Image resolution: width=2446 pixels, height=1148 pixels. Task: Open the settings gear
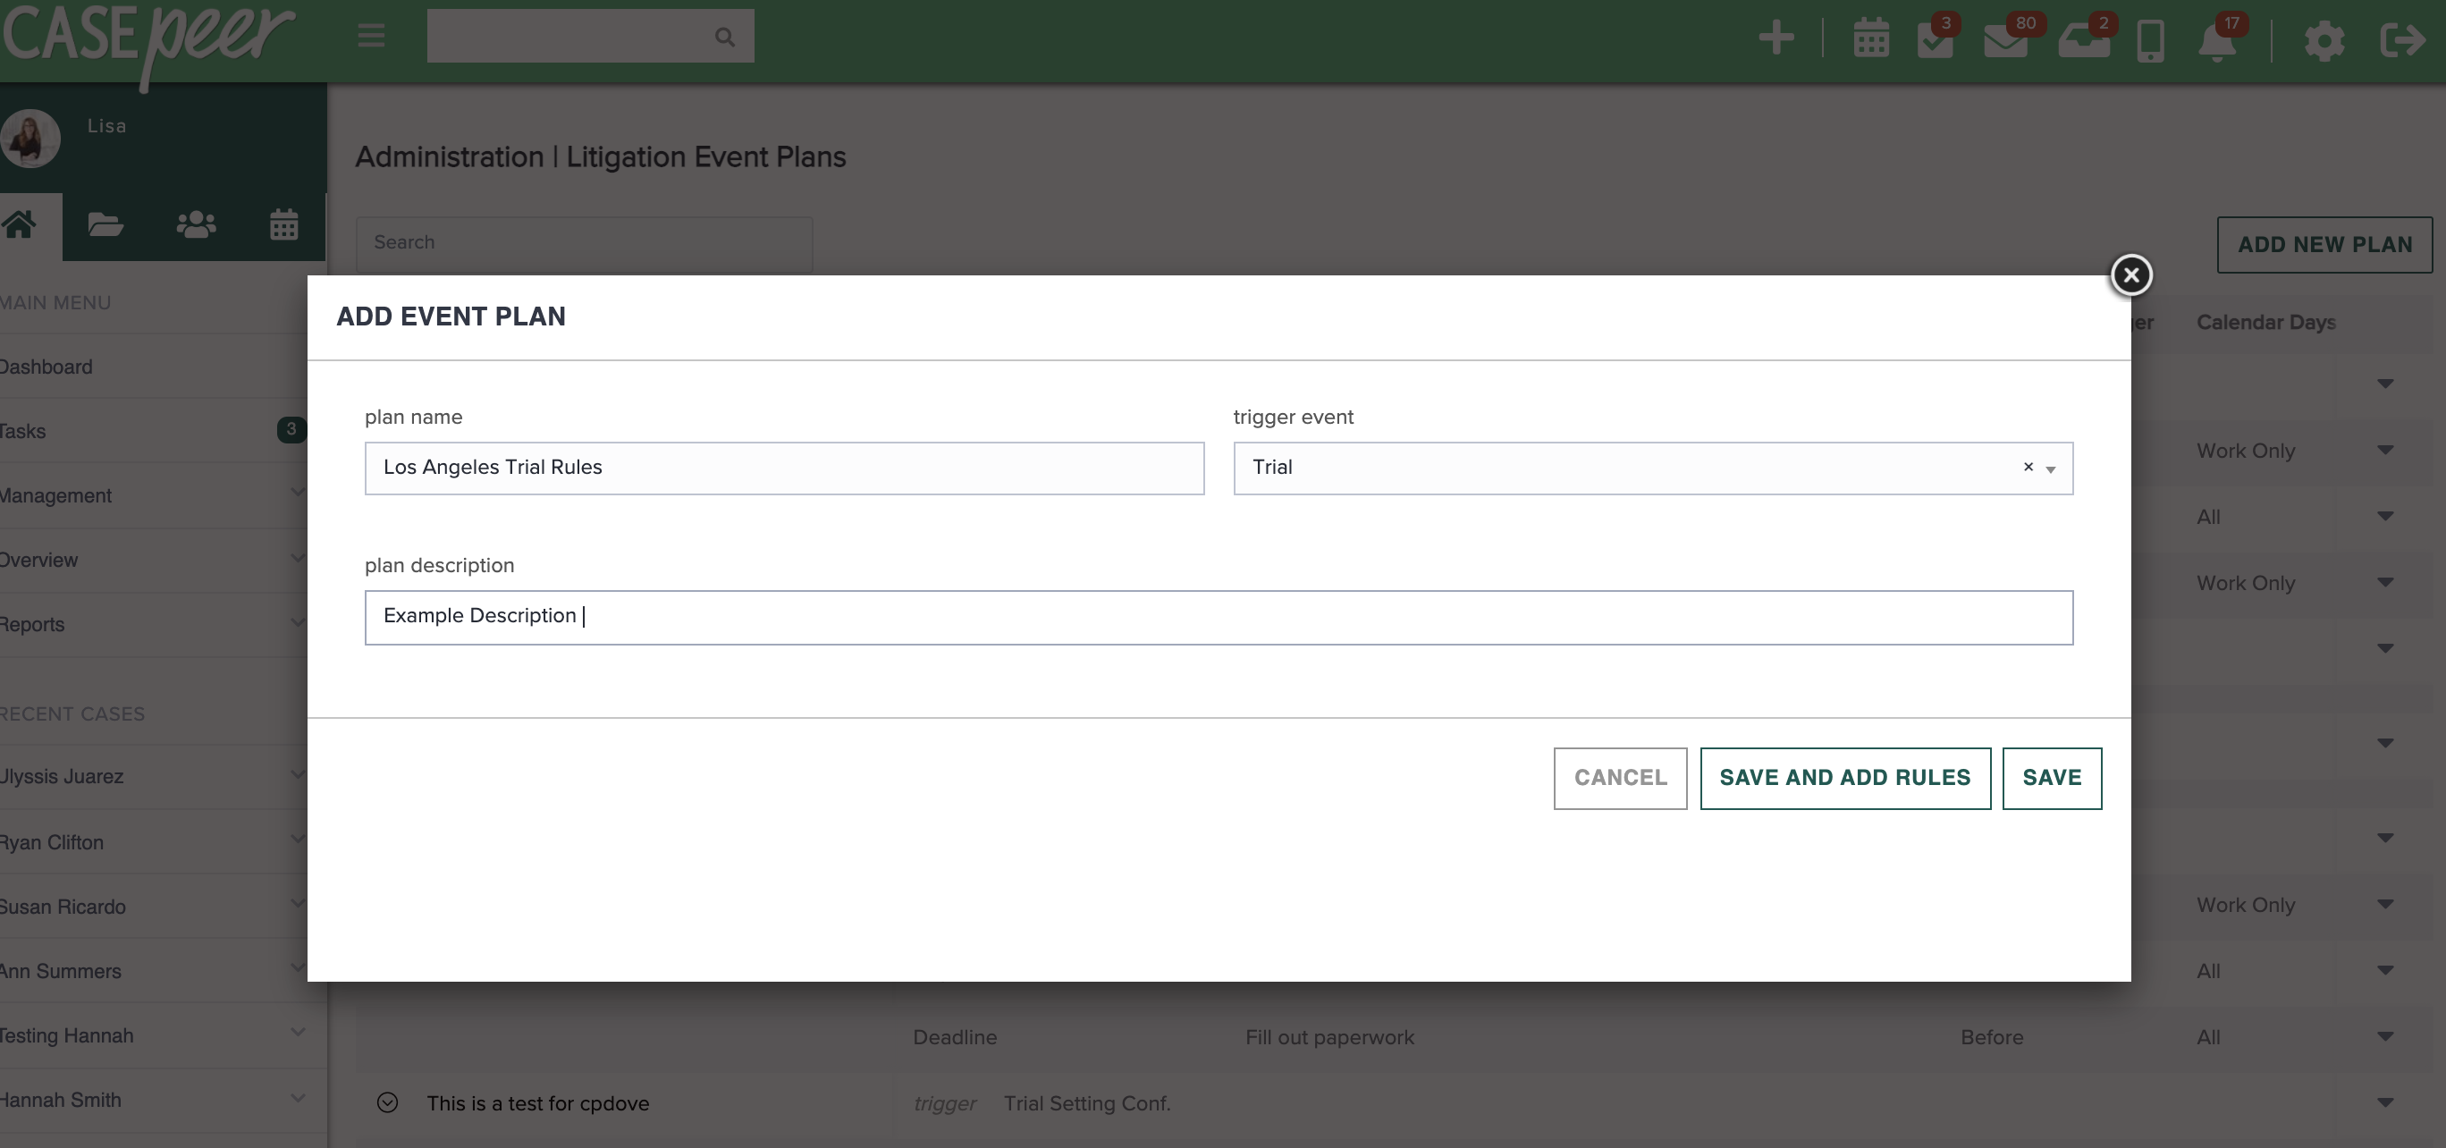click(x=2324, y=40)
